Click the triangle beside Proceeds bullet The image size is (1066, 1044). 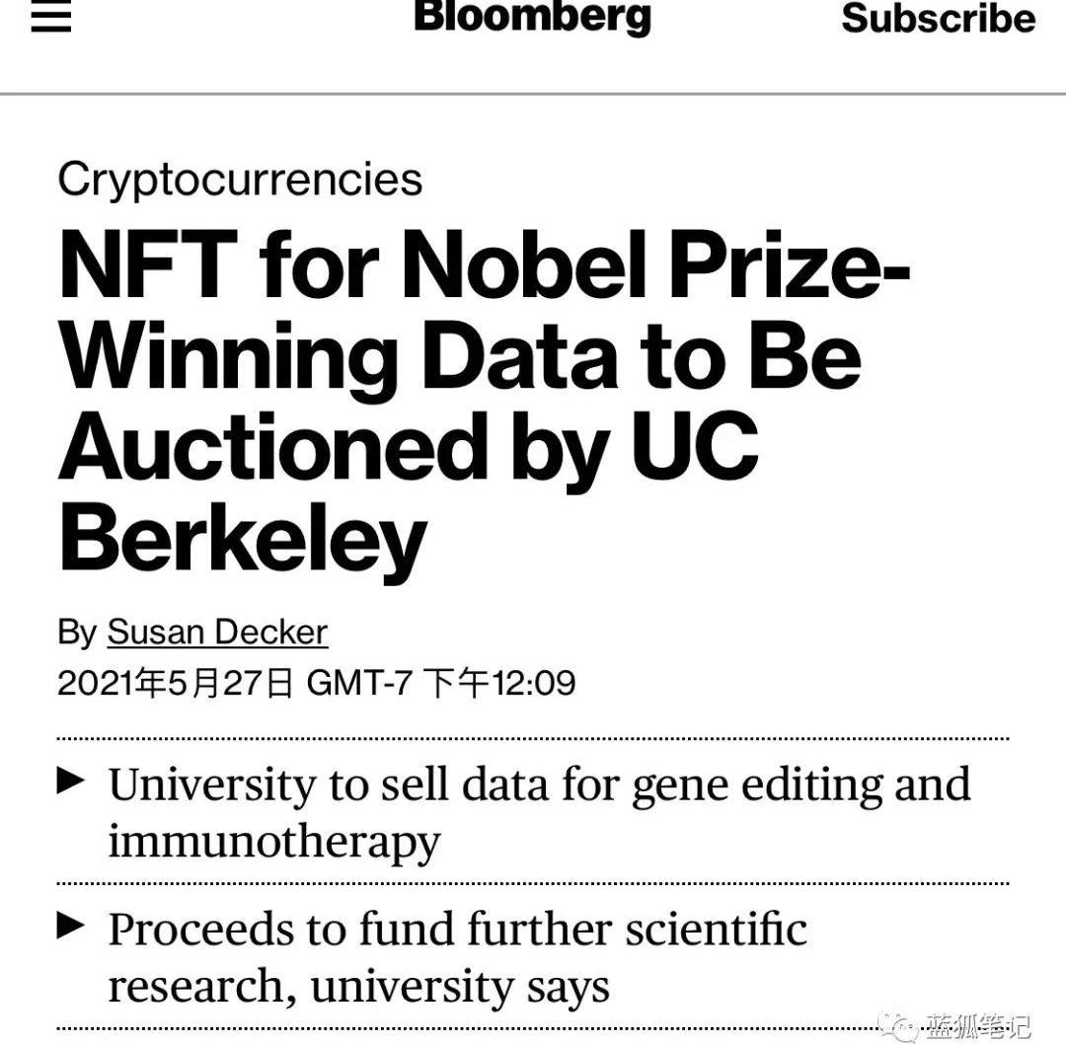[x=70, y=926]
